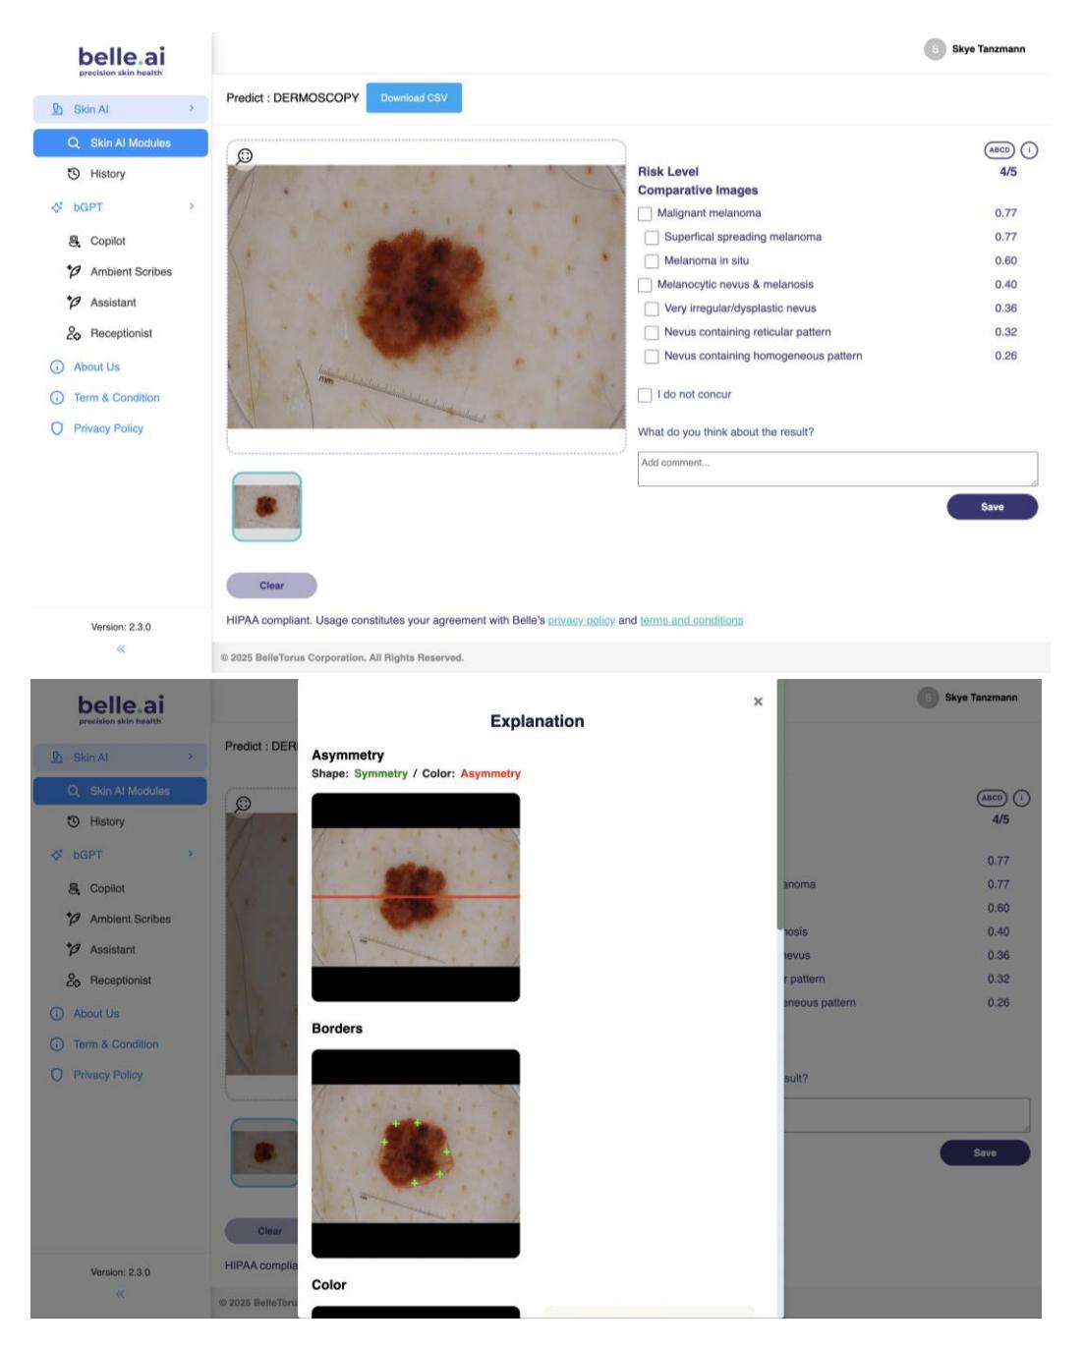Enable the 'I do not concur' checkbox
The height and width of the screenshot is (1348, 1084).
pos(645,395)
